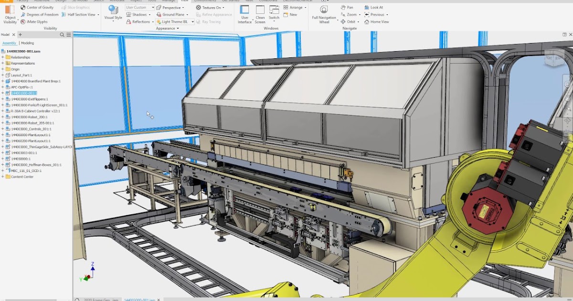Click the Ground Plane icon

[159, 15]
